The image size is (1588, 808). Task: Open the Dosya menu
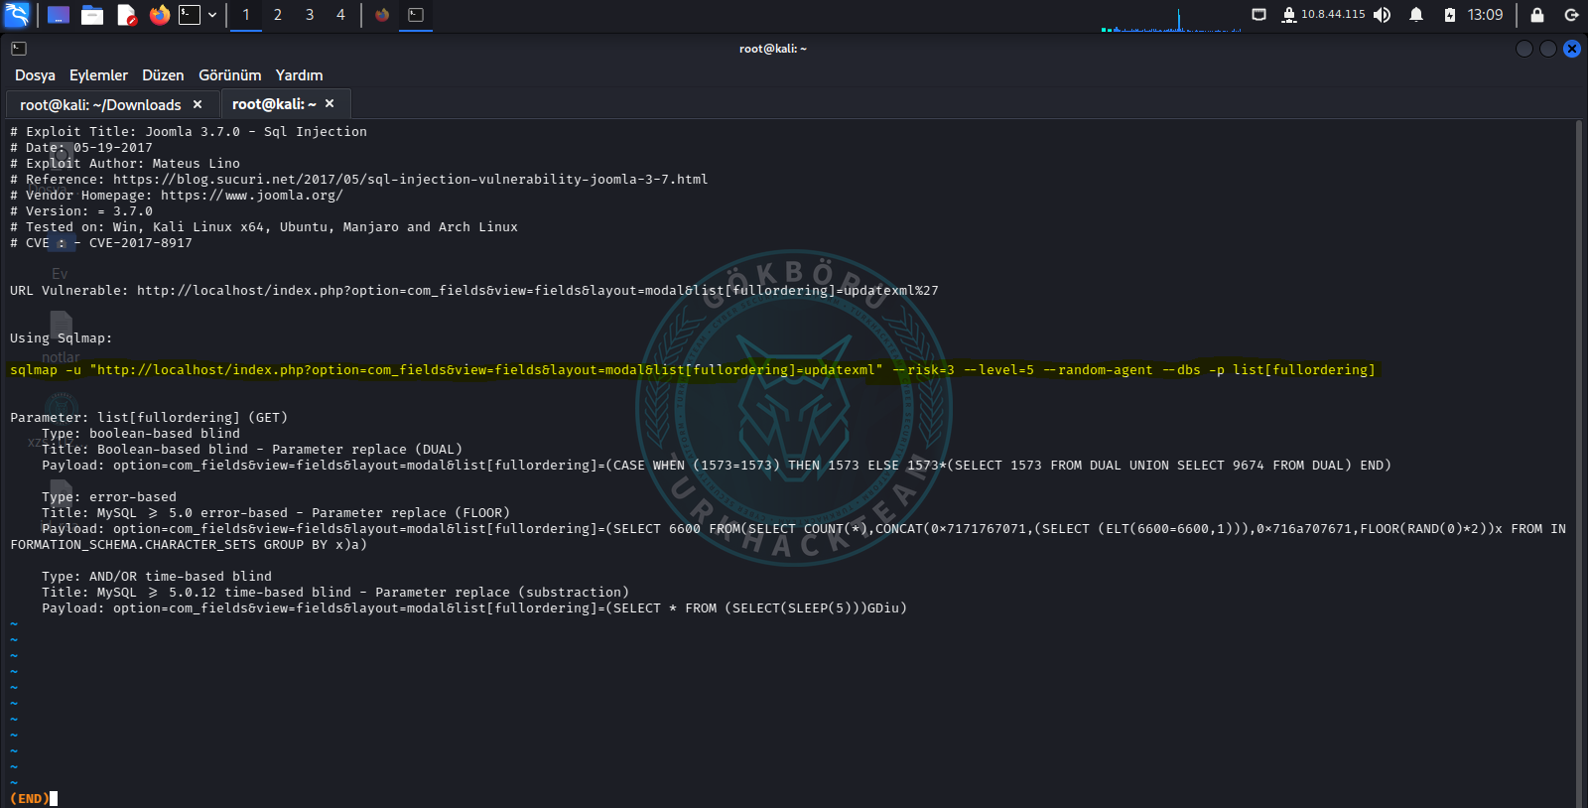35,75
